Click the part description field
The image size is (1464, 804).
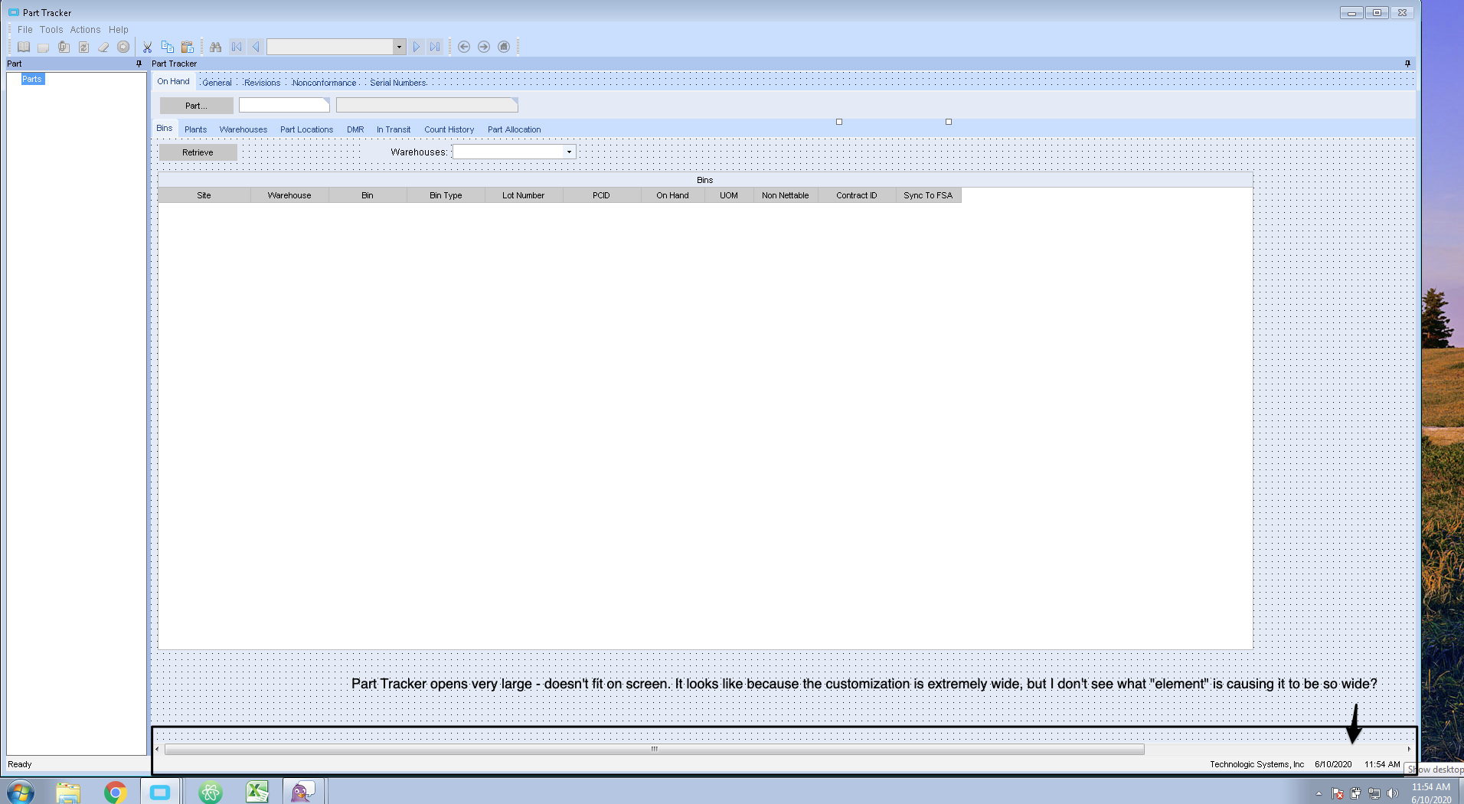(x=427, y=105)
